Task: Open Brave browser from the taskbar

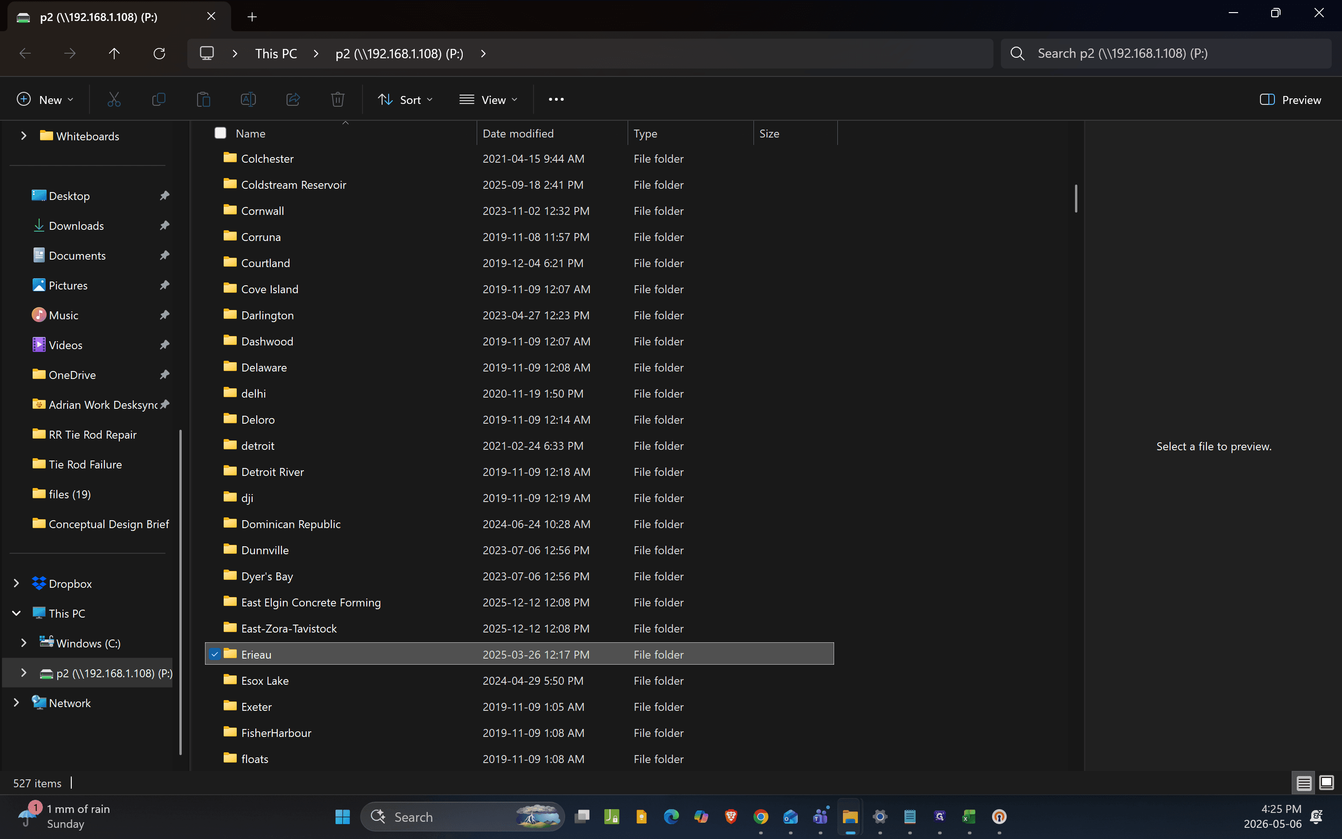Action: tap(731, 817)
